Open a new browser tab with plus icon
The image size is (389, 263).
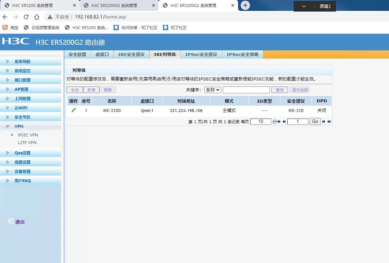pos(245,5)
